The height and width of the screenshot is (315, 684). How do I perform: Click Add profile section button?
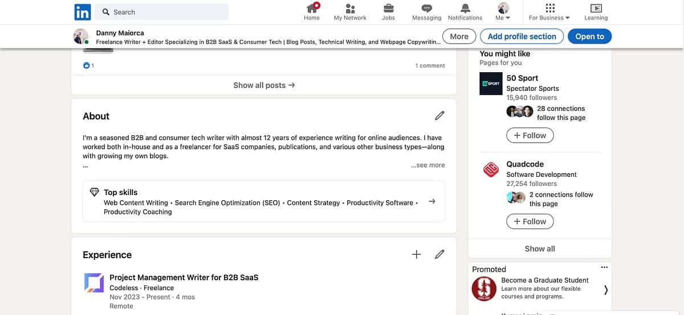click(x=522, y=36)
